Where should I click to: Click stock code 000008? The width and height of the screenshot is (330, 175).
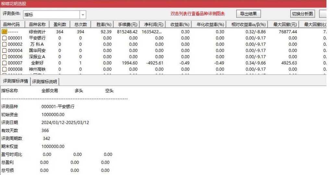pos(15,69)
